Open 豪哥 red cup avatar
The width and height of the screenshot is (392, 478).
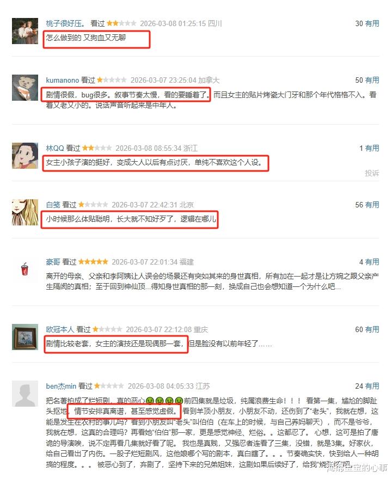pyautogui.click(x=25, y=269)
